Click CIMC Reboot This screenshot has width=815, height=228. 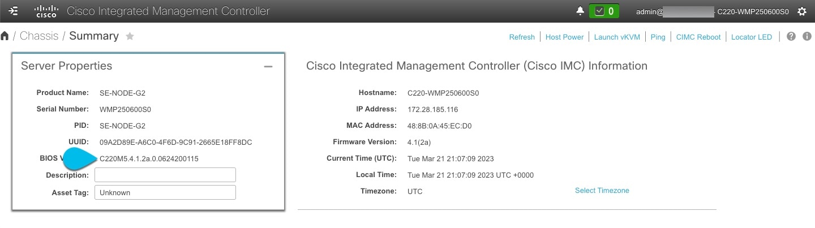click(x=698, y=37)
